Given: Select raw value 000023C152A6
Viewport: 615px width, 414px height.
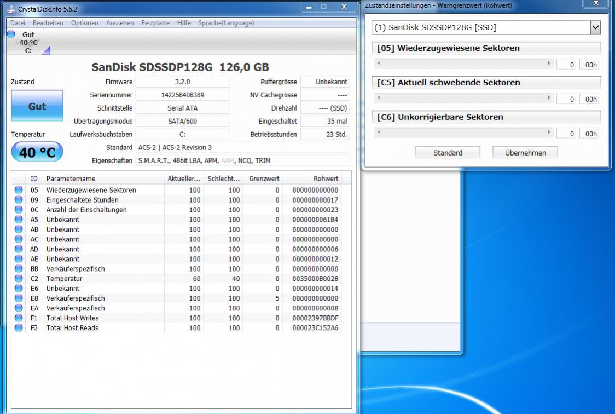Looking at the screenshot, I should pyautogui.click(x=315, y=327).
